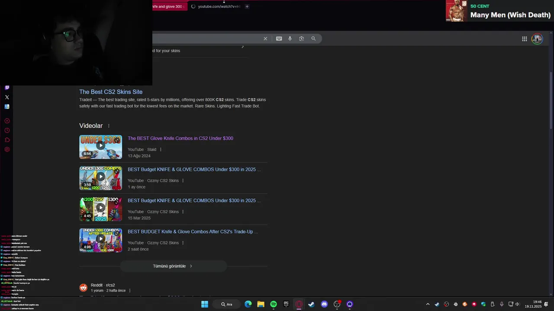This screenshot has height=311, width=554.
Task: Open the translate panel in the sidebar
Action: click(x=7, y=107)
